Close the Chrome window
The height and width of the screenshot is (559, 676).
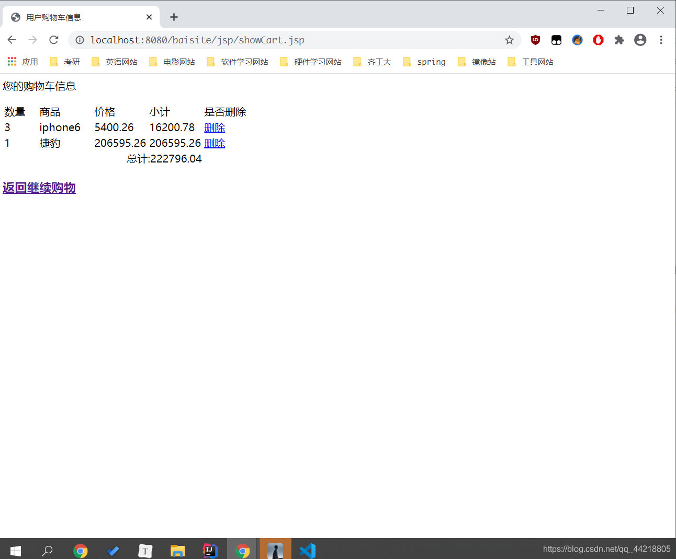coord(660,10)
